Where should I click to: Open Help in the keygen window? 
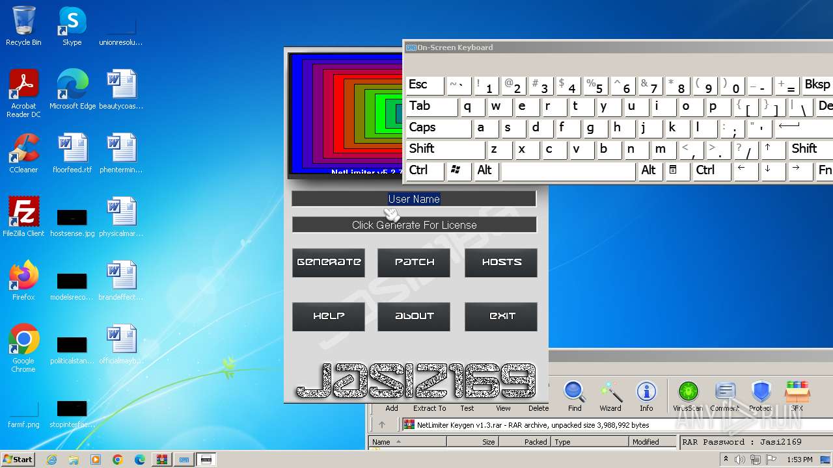coord(329,317)
